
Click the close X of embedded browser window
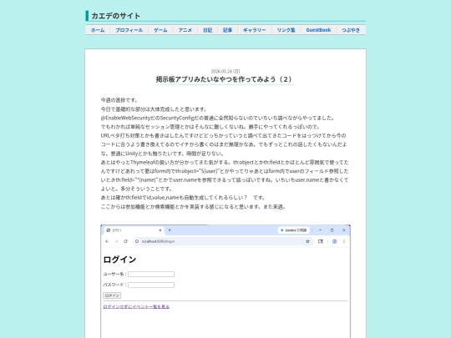(x=344, y=230)
